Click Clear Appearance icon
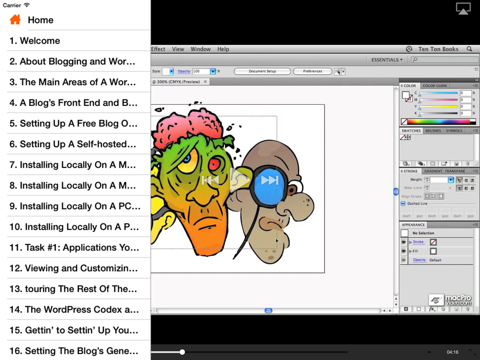 coord(443,309)
